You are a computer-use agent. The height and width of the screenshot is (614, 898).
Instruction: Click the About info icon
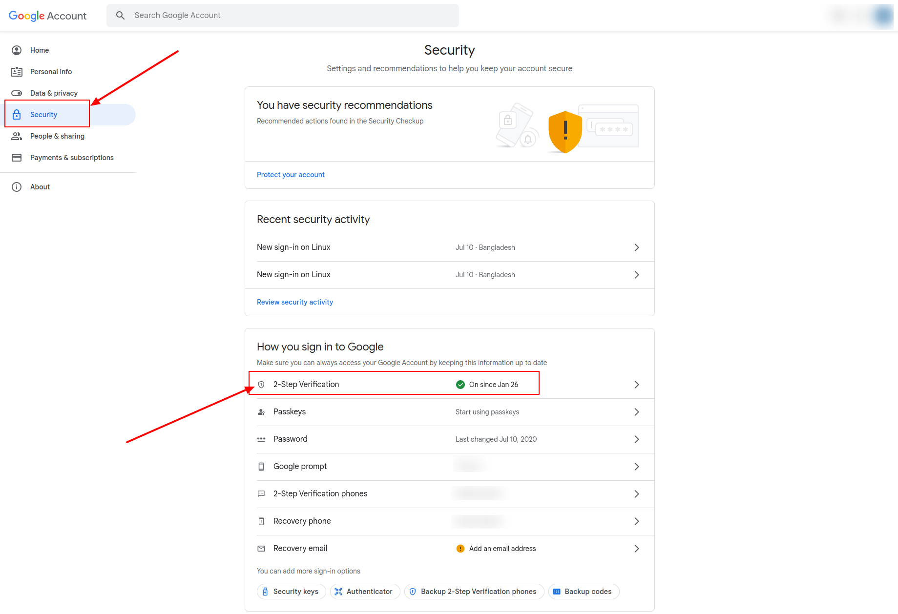[x=17, y=187]
